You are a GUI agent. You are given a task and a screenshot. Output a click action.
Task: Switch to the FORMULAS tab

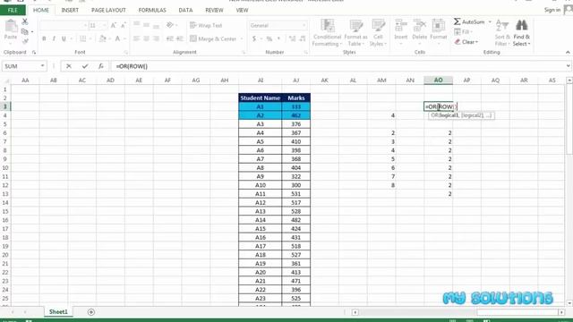coord(152,10)
